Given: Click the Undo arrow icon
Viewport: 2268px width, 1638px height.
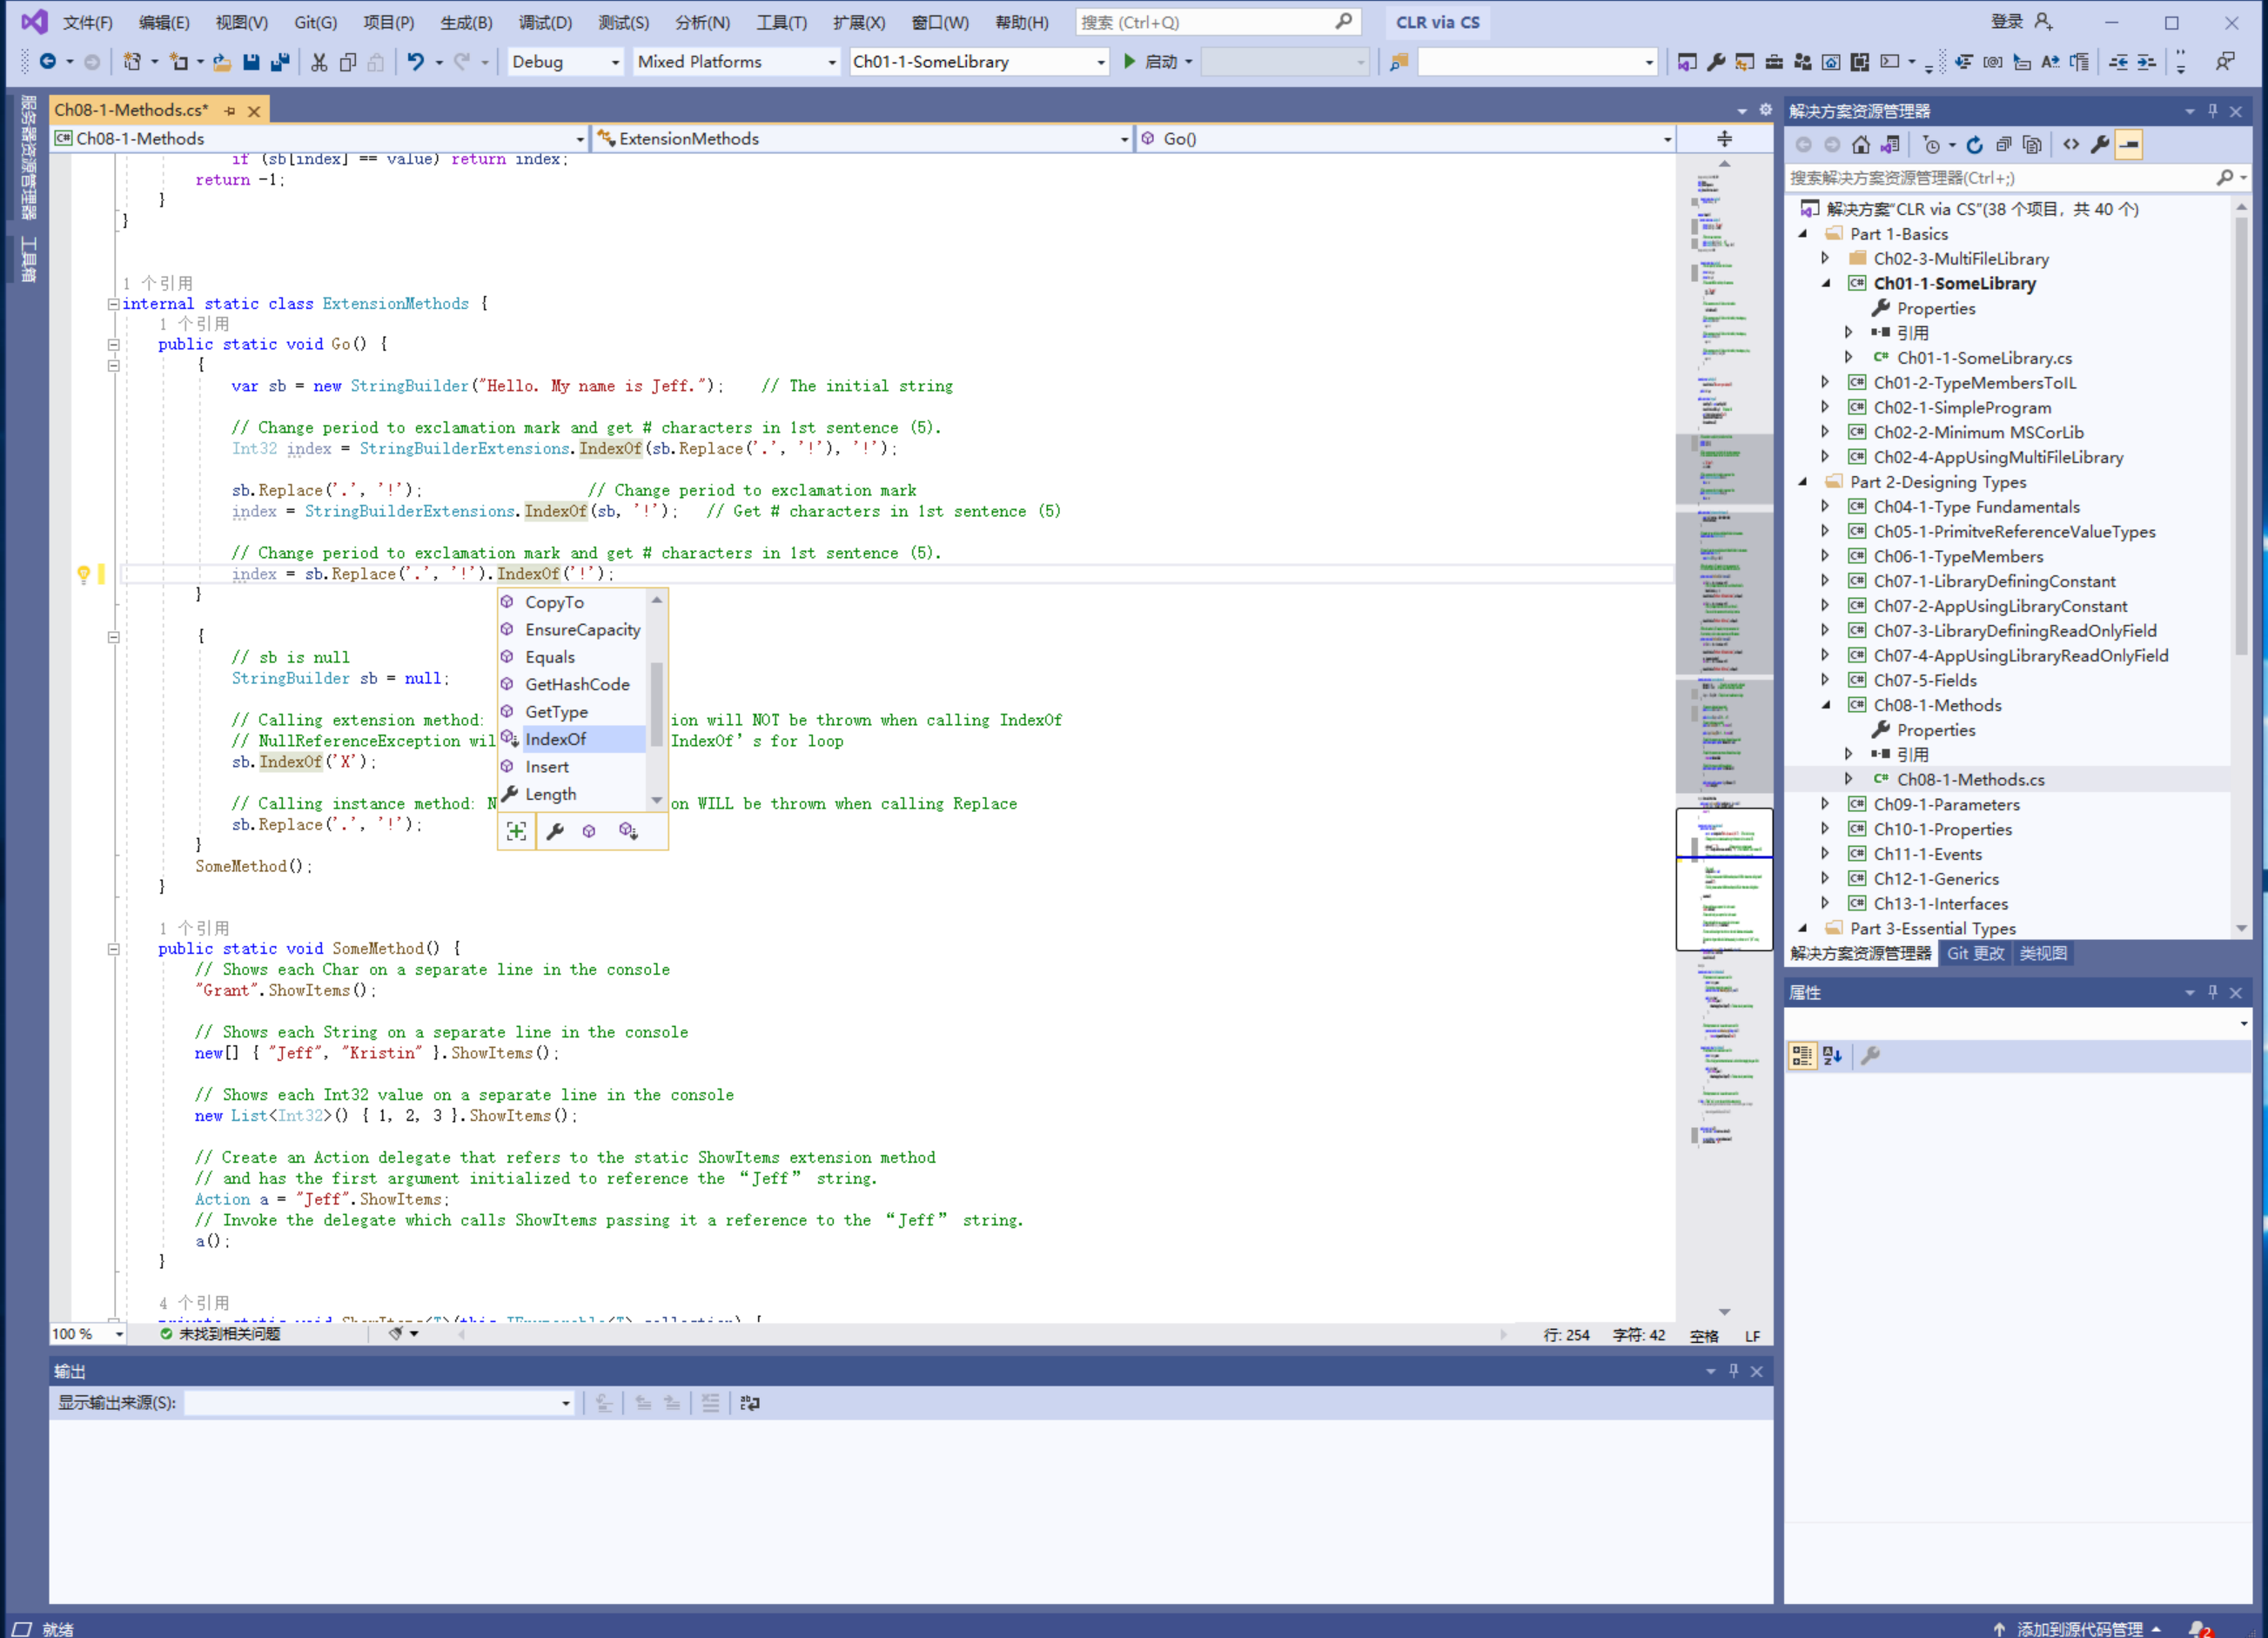Looking at the screenshot, I should coord(415,62).
